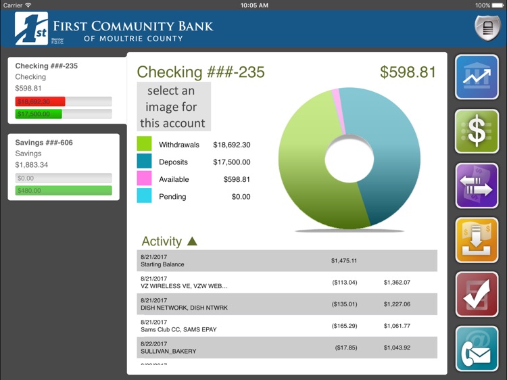Tap the security lock shield icon
The image size is (507, 380).
487,28
